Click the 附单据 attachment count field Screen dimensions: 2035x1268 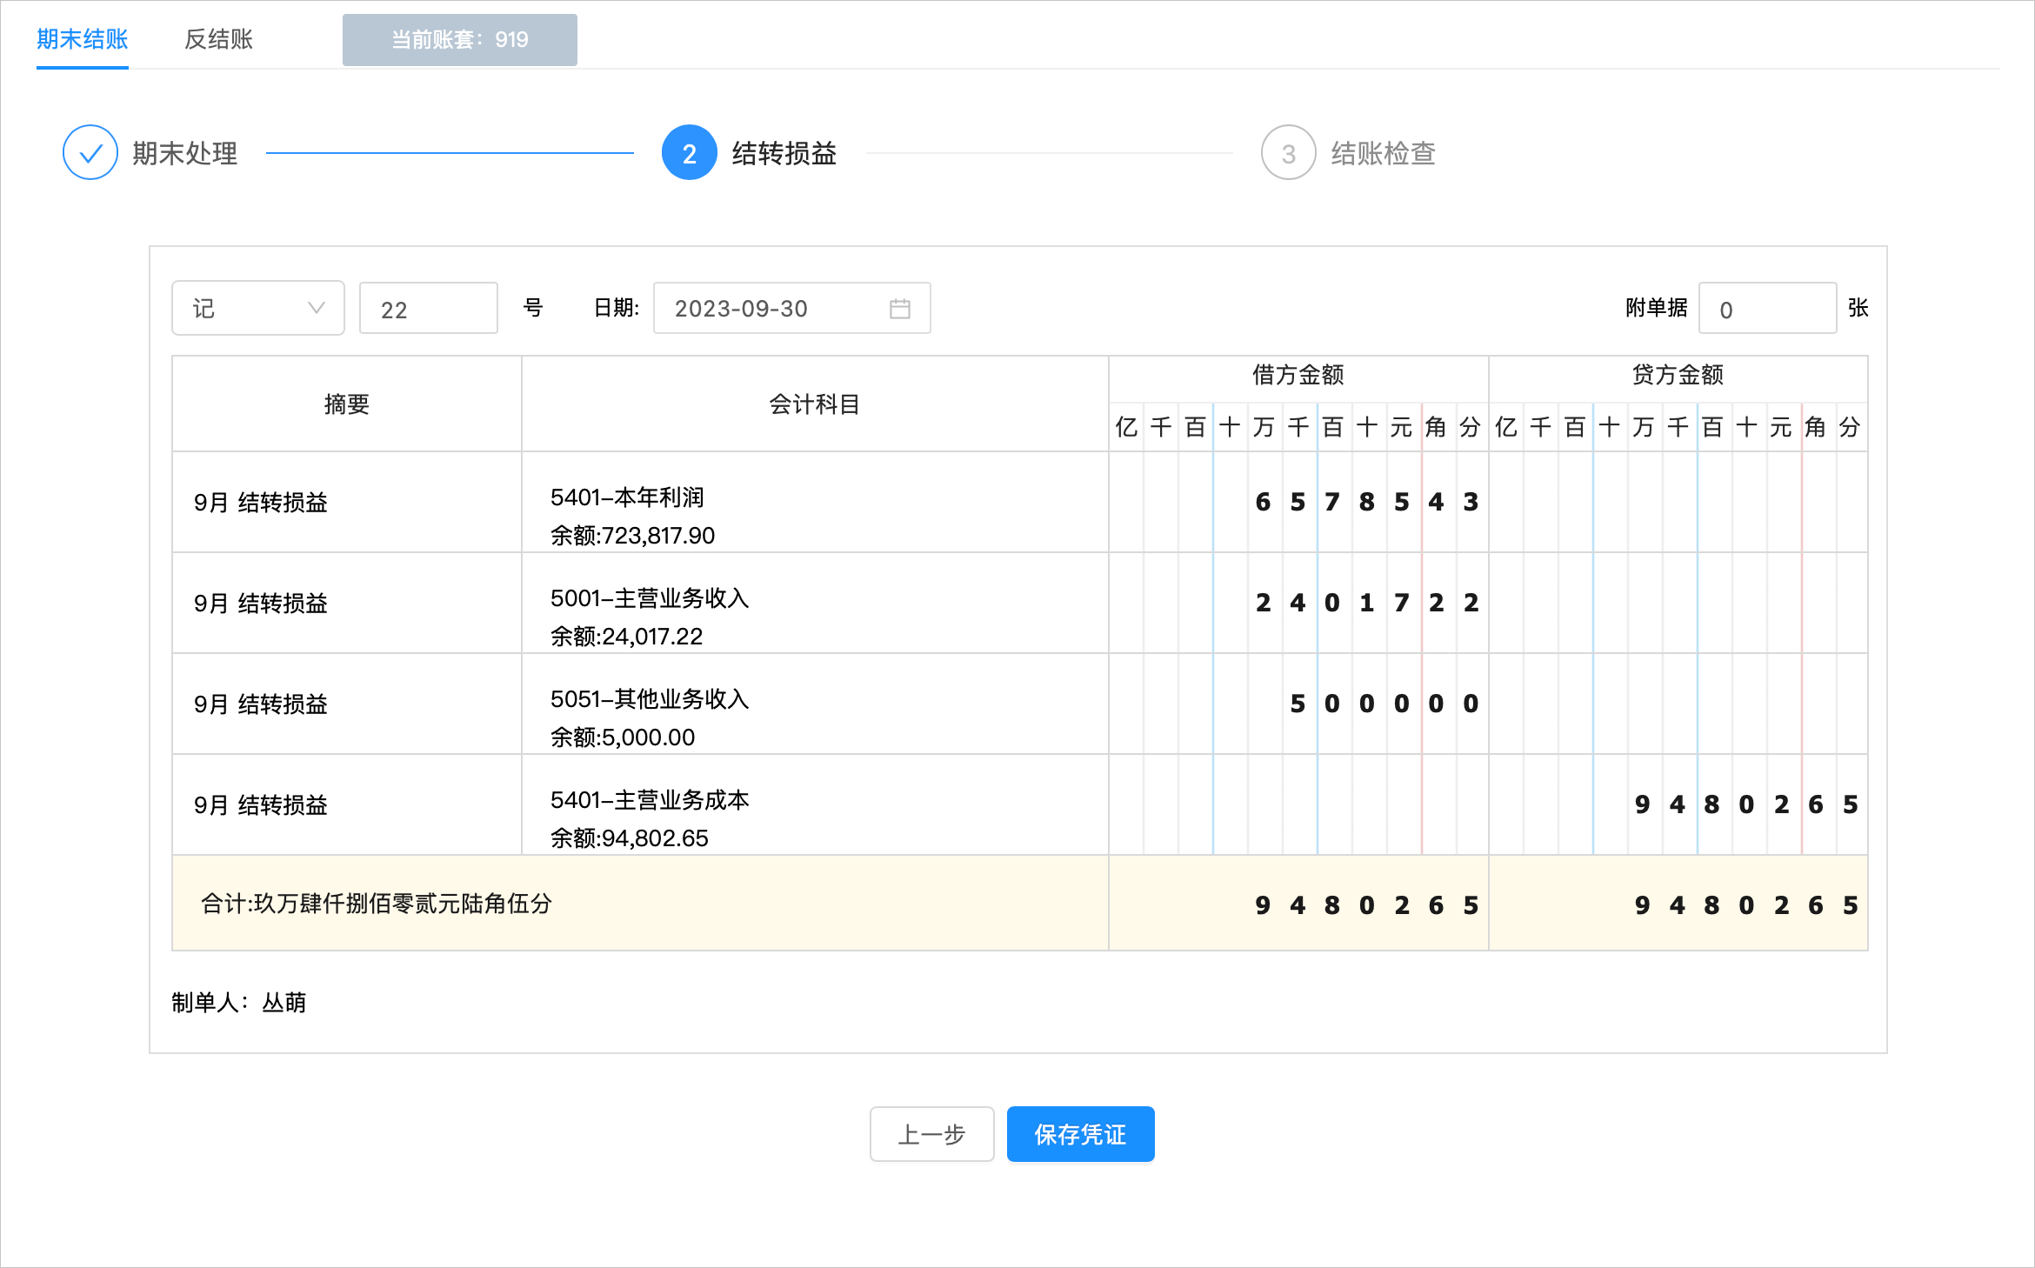click(x=1768, y=308)
